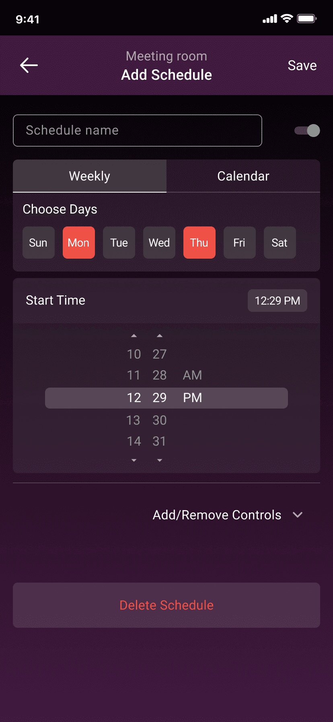Select AM in the time picker

(x=192, y=375)
